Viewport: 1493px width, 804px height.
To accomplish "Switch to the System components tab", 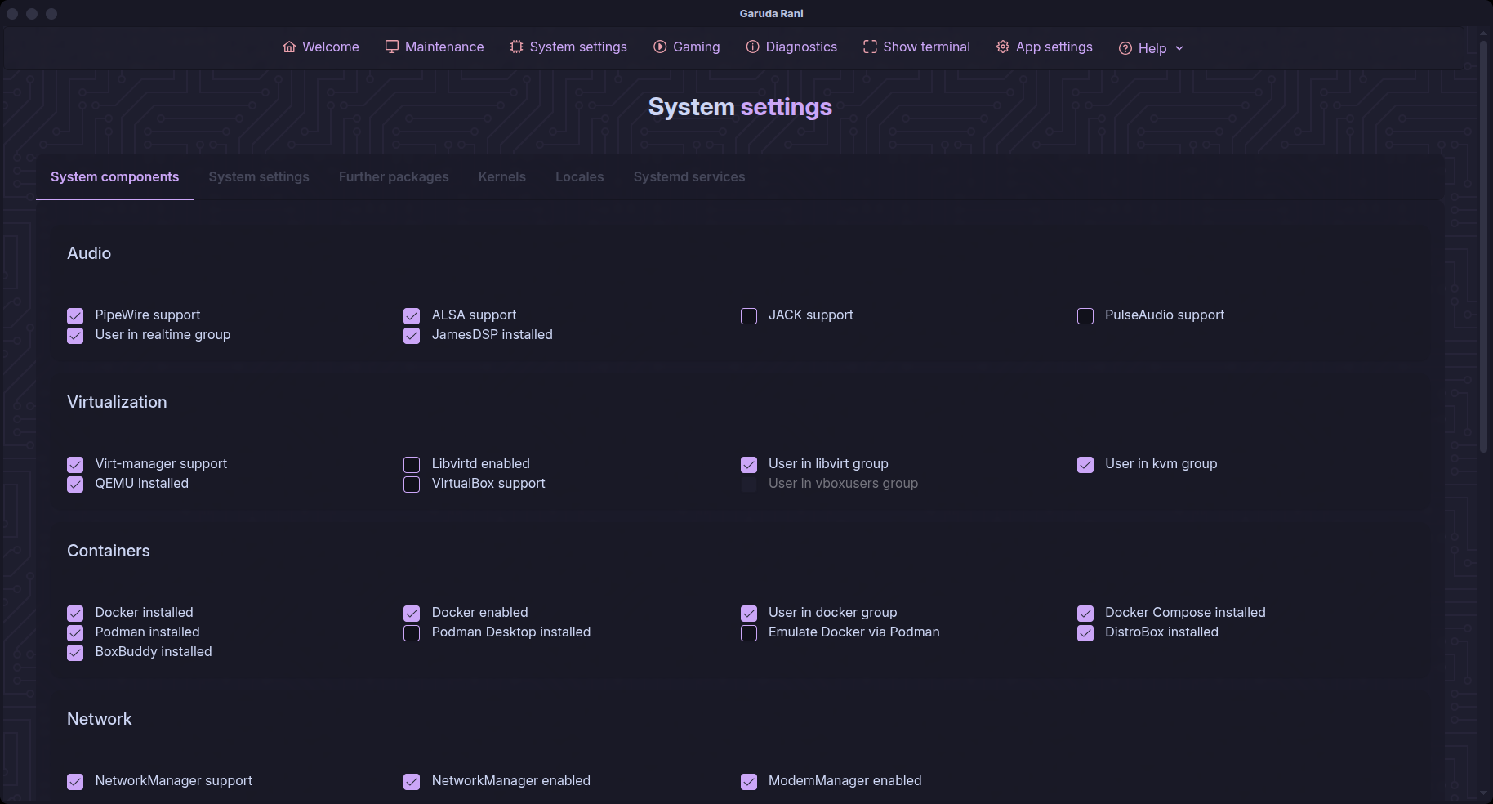I will pyautogui.click(x=114, y=176).
